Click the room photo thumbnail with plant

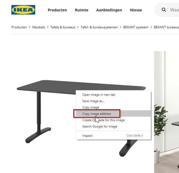167,112
